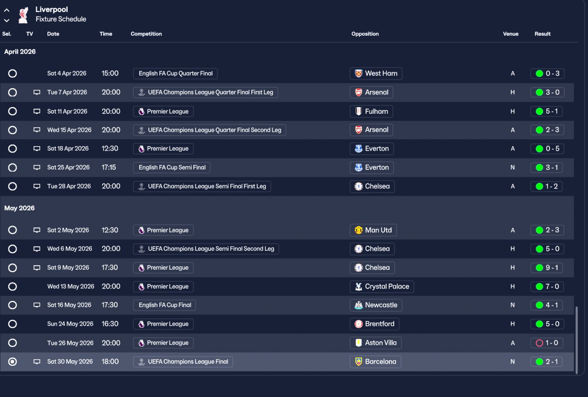Sort fixtures by the Competition column header
The width and height of the screenshot is (588, 397).
pyautogui.click(x=146, y=34)
